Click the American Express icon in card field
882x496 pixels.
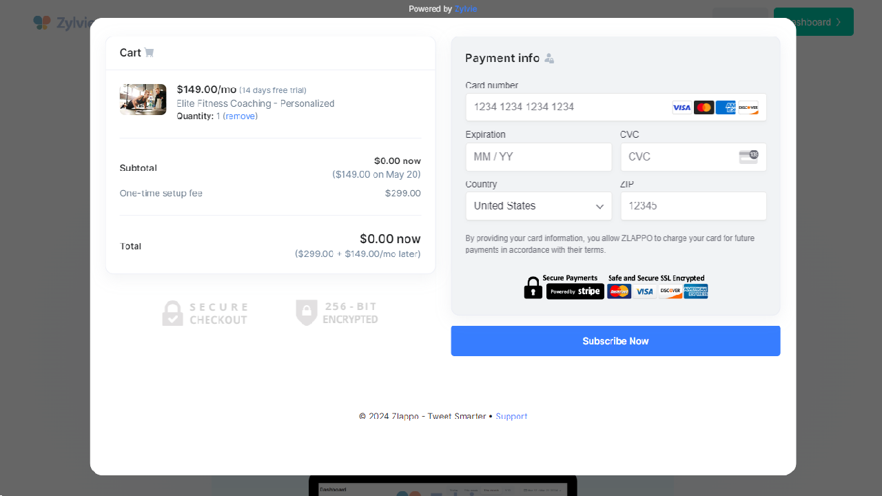click(726, 107)
